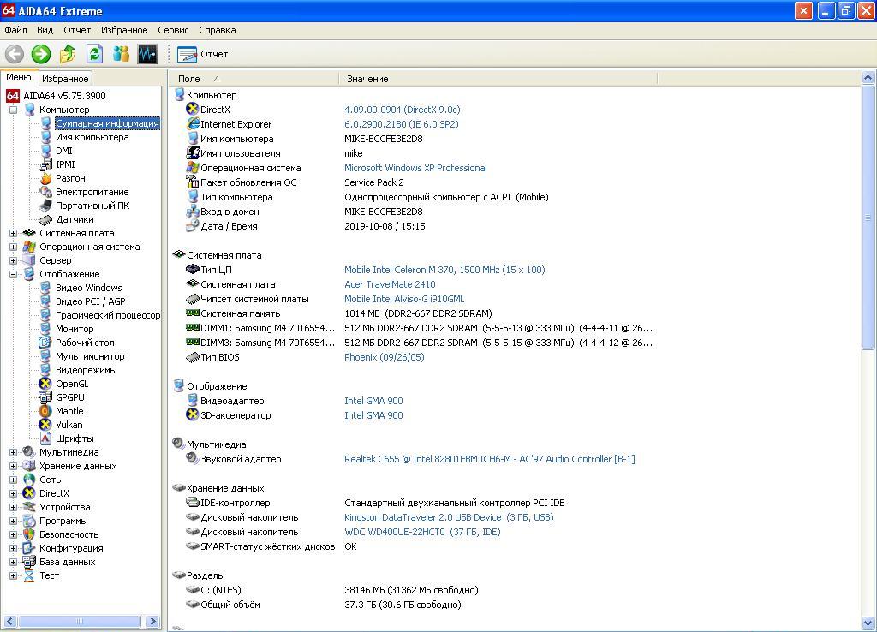Switch to the Меню tab

19,78
